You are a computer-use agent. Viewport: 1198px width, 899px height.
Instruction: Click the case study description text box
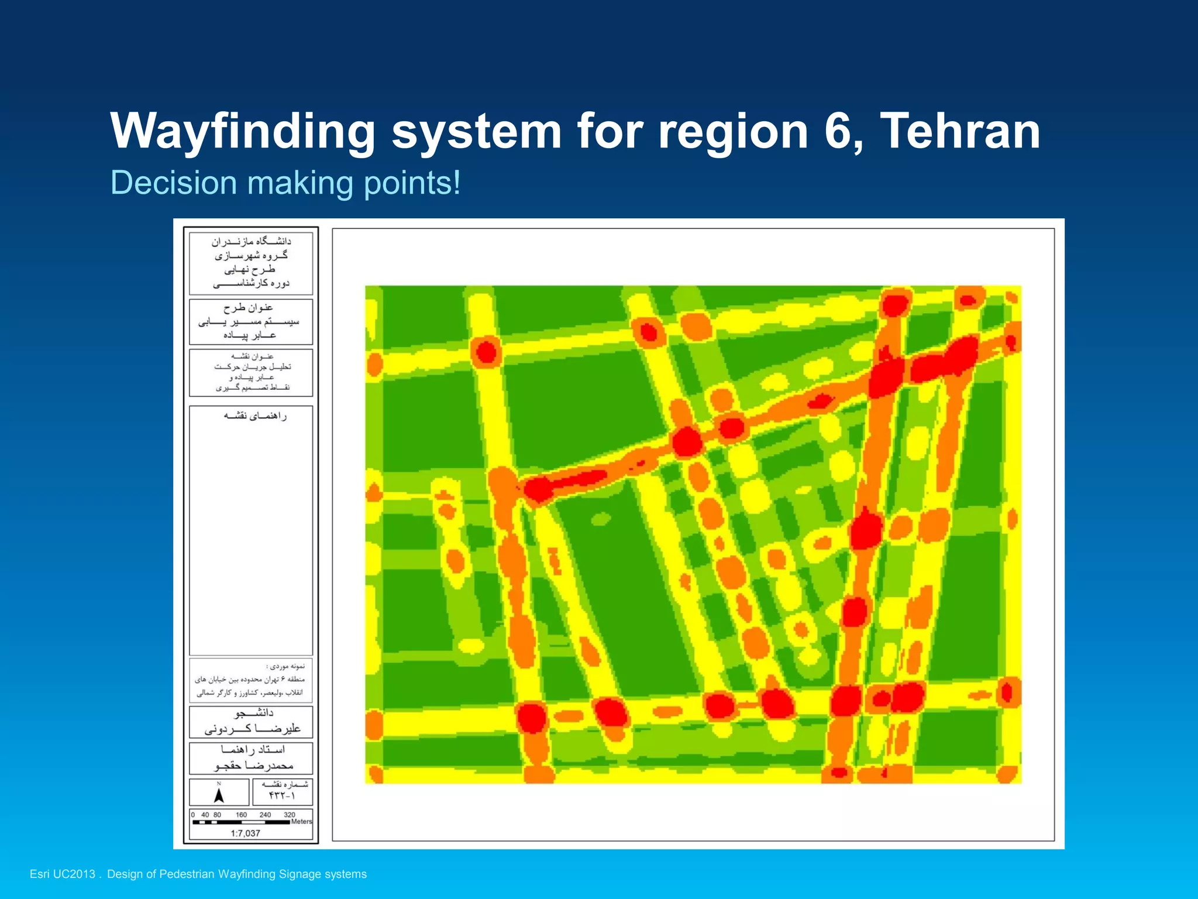pos(250,680)
